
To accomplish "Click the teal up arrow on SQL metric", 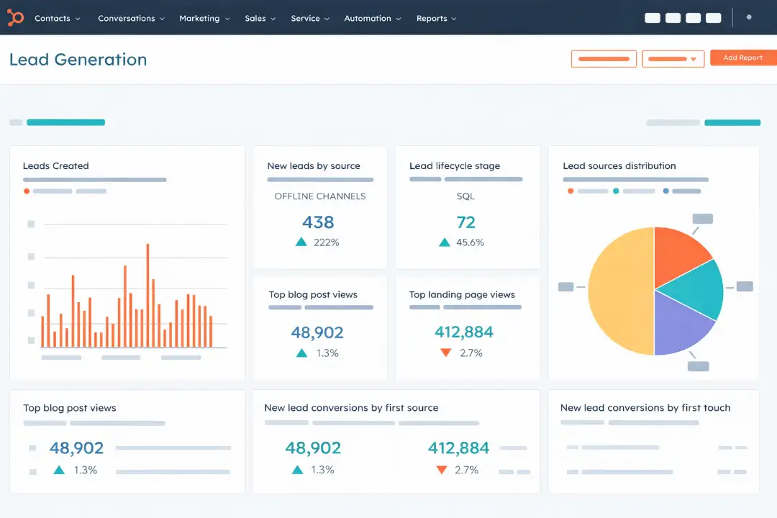I will (445, 242).
